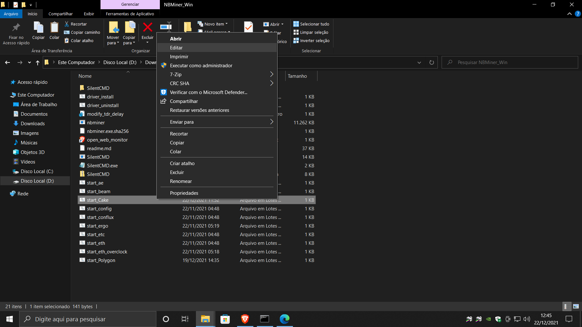This screenshot has width=582, height=327.
Task: Click the forward navigation arrow
Action: [x=20, y=62]
